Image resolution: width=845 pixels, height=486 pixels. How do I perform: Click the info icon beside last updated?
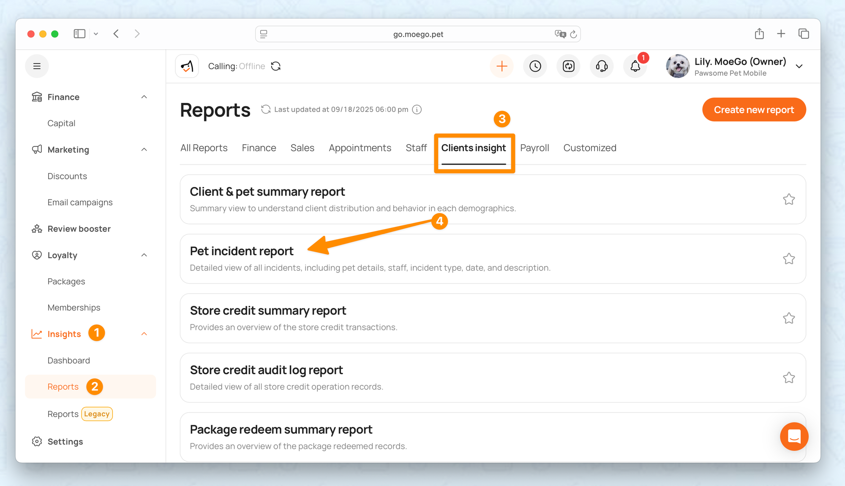click(x=417, y=110)
